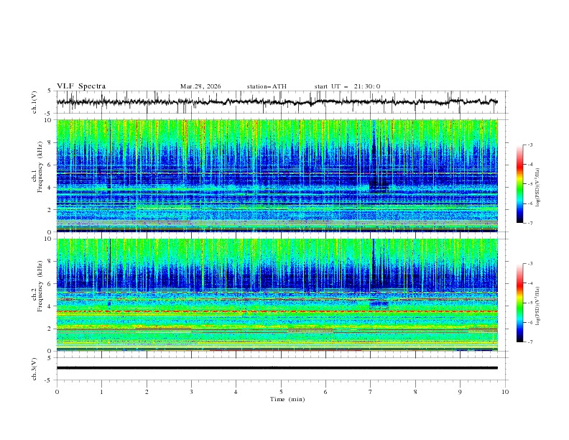The width and height of the screenshot is (569, 440).
Task: Click the ch.3 flat black voltage trace
Action: click(277, 368)
